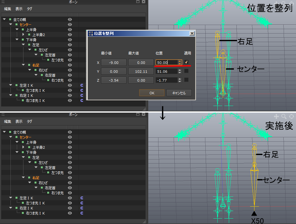Select 左つま先 bone in the lower tree
Viewport: 296px width, 224px height.
click(x=58, y=172)
